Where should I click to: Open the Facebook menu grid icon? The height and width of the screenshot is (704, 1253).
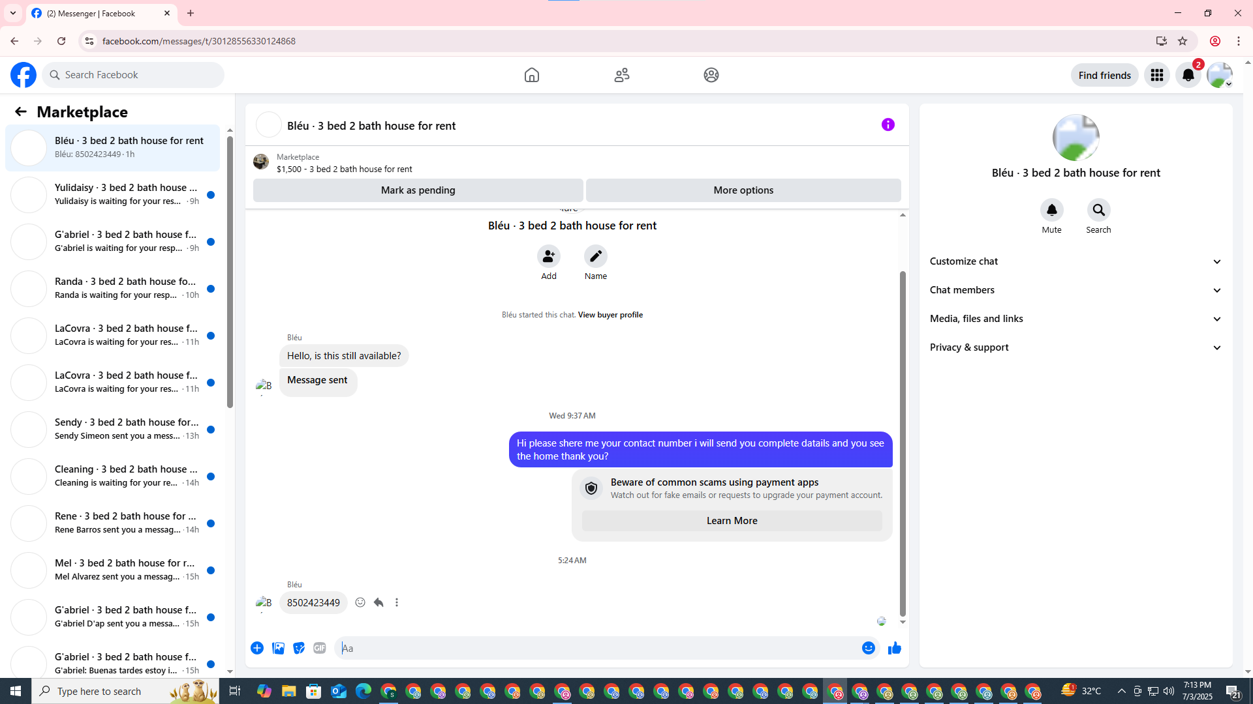tap(1156, 75)
